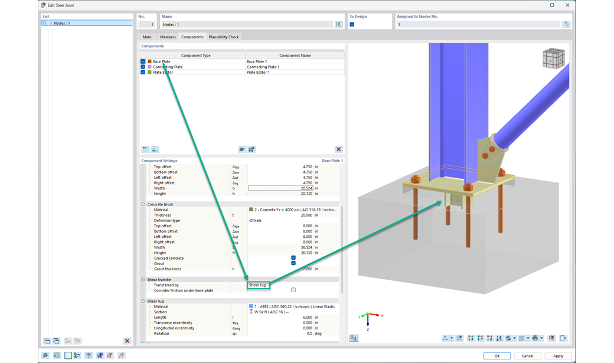Insert component at end icon
Screen dimensions: 614x363
[155, 149]
